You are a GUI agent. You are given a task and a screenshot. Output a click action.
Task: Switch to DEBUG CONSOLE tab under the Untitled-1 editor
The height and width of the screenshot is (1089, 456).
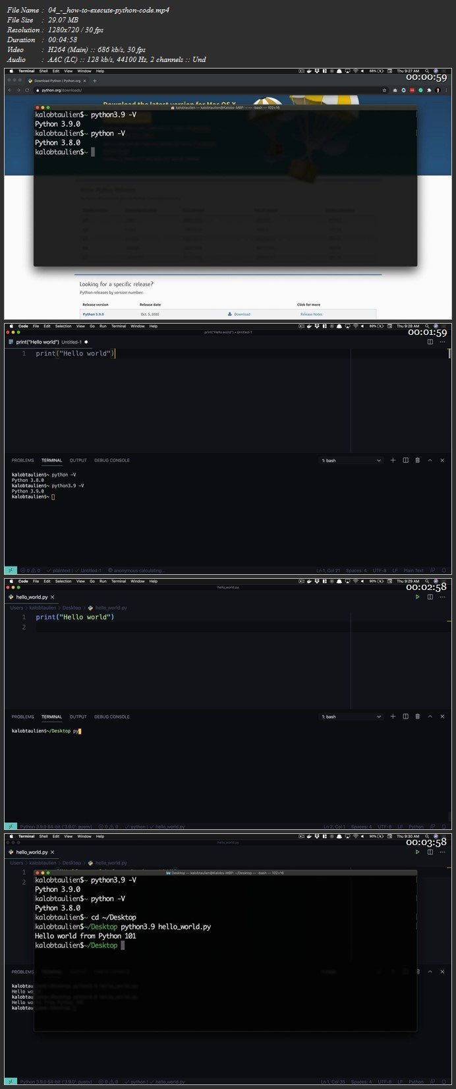112,460
